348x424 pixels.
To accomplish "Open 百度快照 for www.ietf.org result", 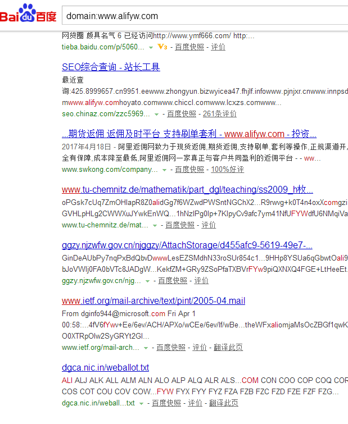I will pyautogui.click(x=171, y=348).
